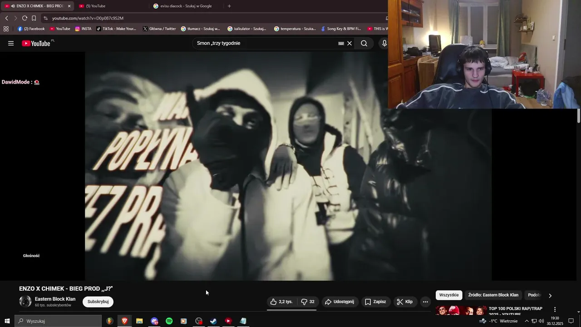Viewport: 581px width, 327px height.
Task: Open on-screen keyboard icon in search box
Action: click(x=341, y=44)
